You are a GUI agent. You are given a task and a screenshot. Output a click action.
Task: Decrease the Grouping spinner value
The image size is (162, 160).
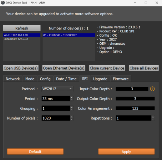point(71,110)
